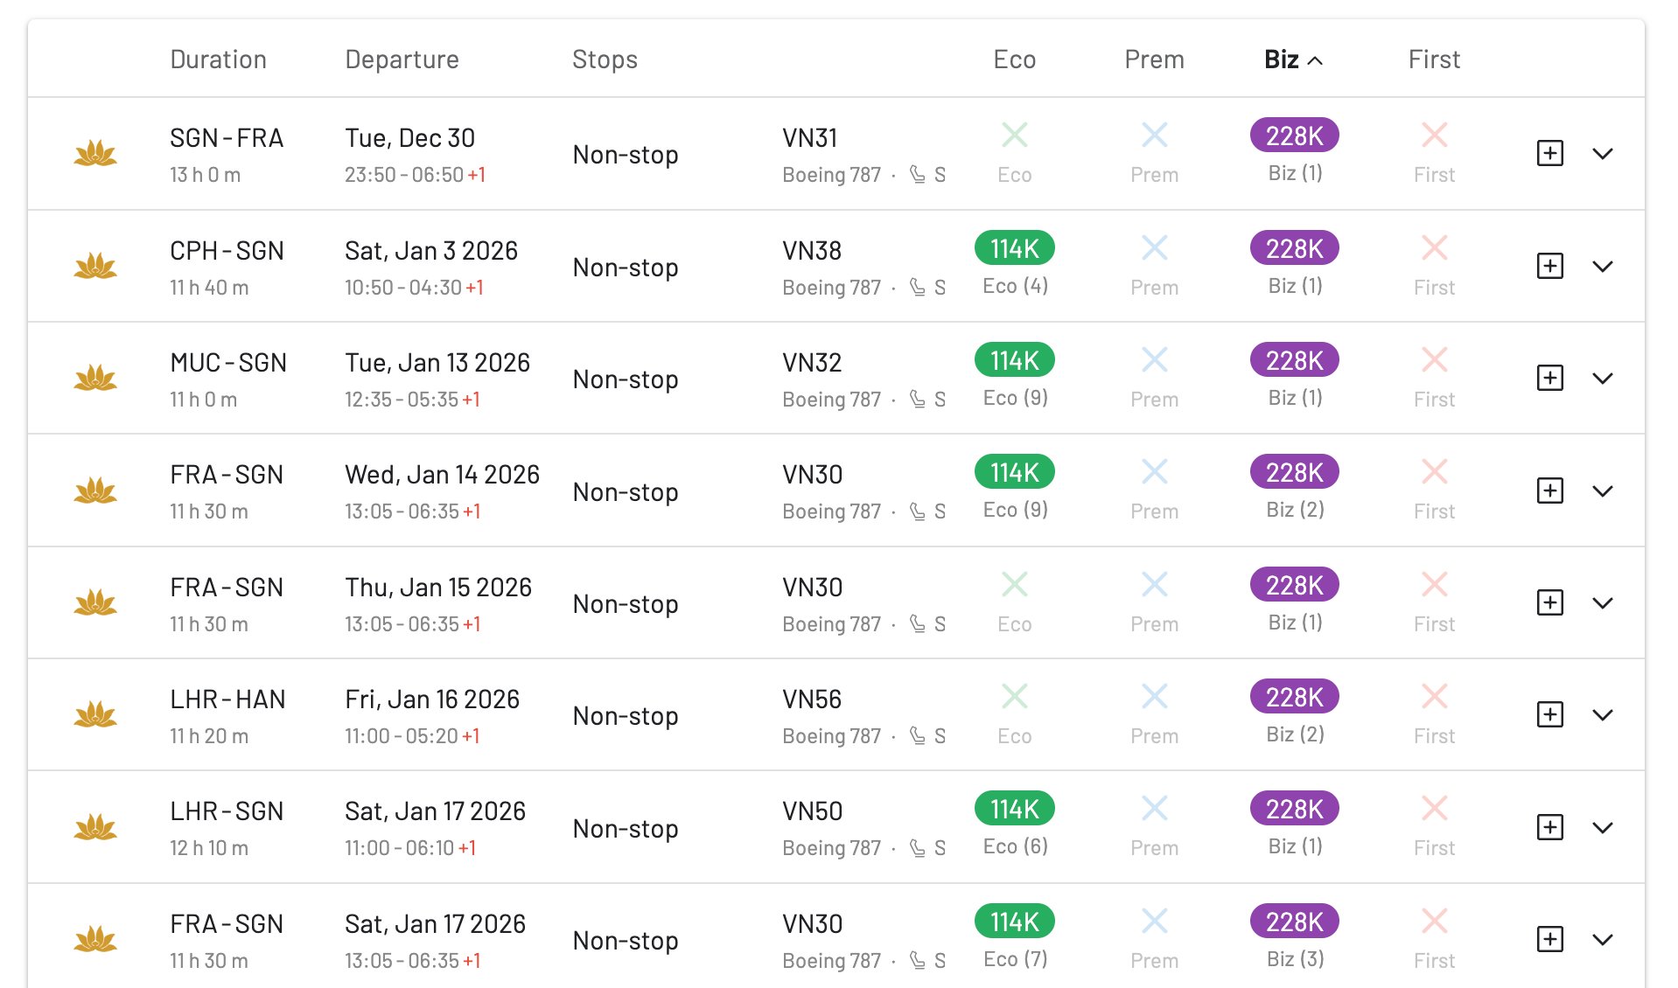Viewport: 1678px width, 988px height.
Task: Expand details for VN30 on Wed Jan 14
Action: 1605,491
